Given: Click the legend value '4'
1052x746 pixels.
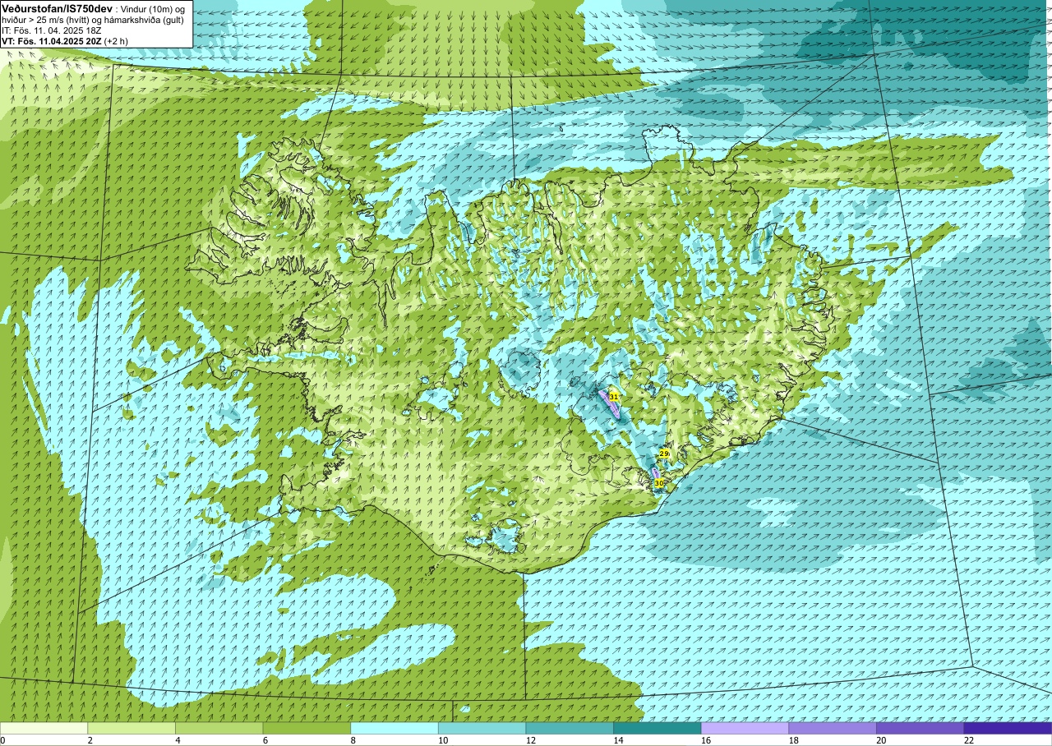Looking at the screenshot, I should tap(178, 740).
